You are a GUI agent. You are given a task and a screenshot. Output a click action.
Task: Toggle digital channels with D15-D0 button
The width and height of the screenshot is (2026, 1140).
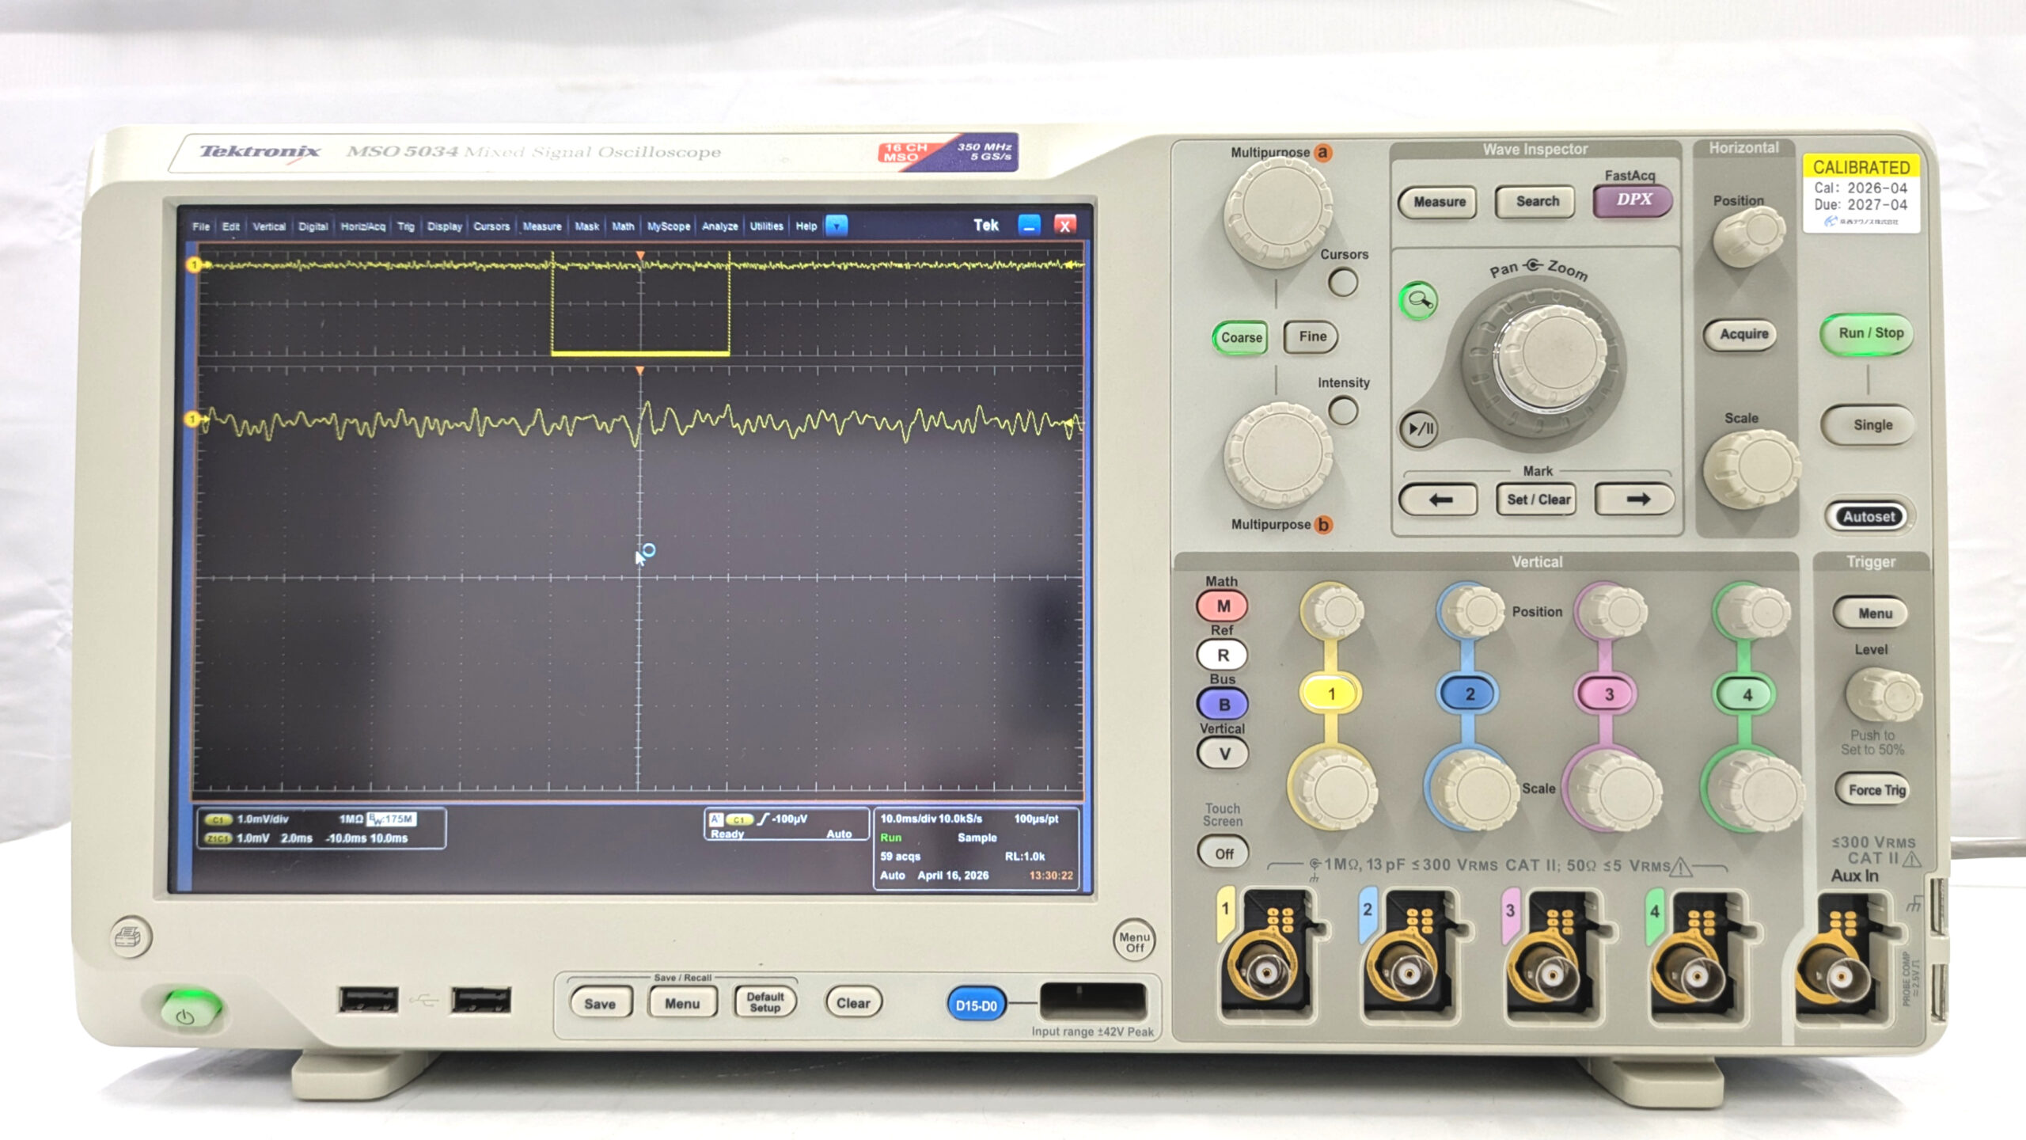tap(977, 1005)
